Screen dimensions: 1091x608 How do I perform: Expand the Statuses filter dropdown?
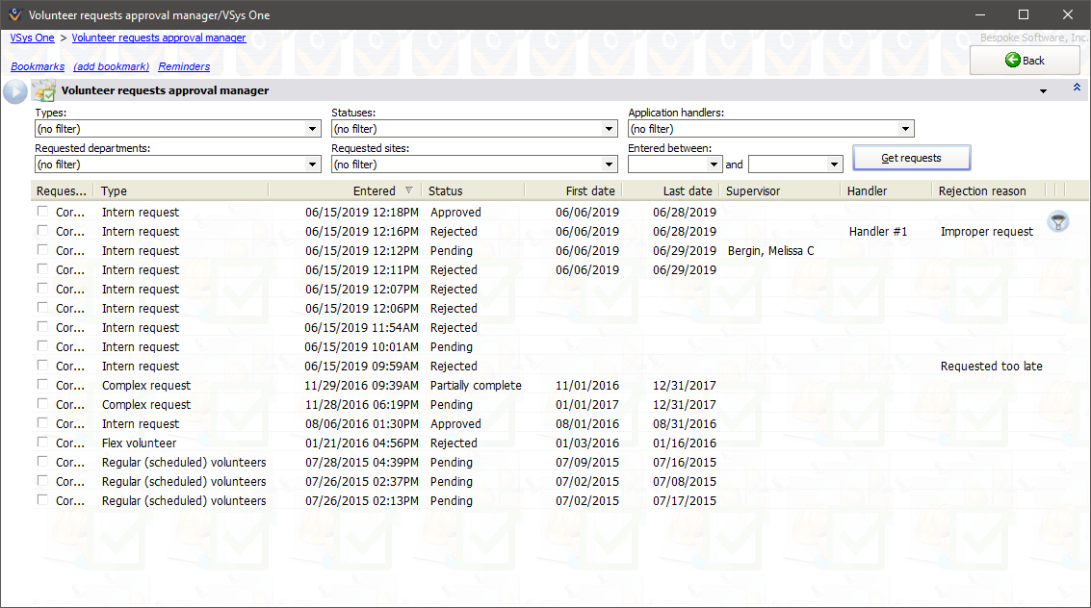pyautogui.click(x=609, y=129)
